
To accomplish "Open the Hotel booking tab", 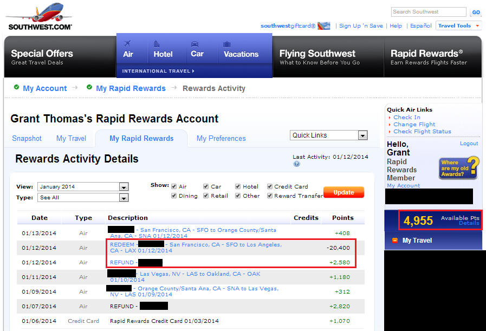I will point(163,50).
